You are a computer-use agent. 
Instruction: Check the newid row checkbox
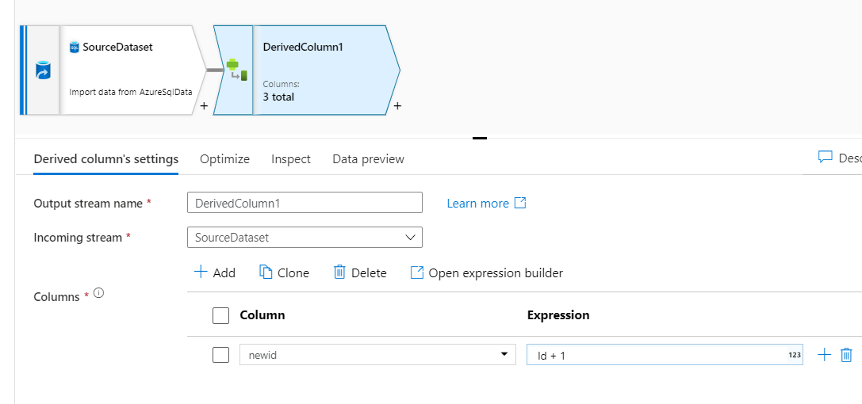[x=221, y=355]
